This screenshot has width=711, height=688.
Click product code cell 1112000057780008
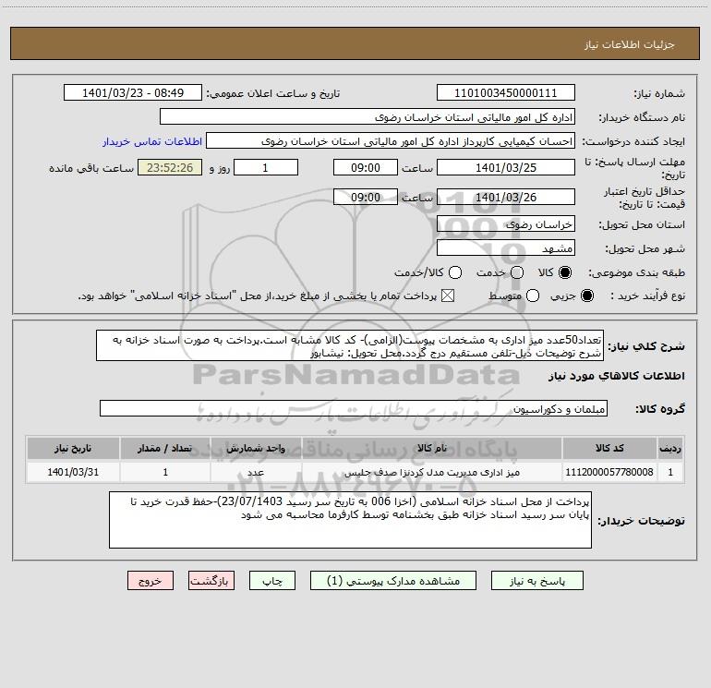click(609, 472)
